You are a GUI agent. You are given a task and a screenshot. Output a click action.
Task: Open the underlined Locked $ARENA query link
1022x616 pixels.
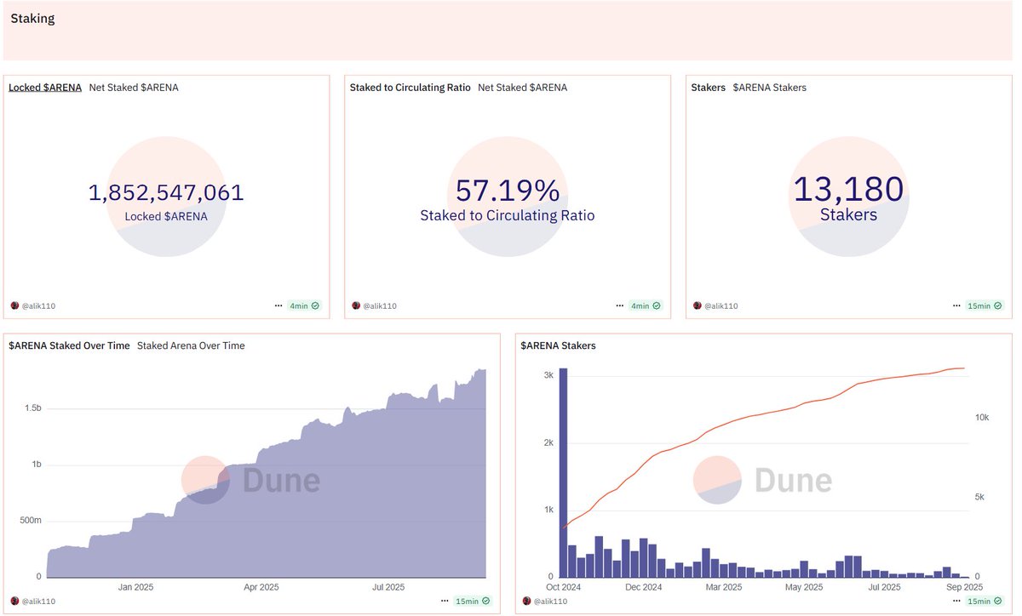[x=44, y=87]
